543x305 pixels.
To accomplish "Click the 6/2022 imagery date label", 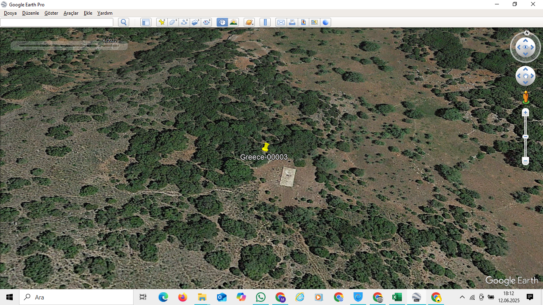I will 110,41.
